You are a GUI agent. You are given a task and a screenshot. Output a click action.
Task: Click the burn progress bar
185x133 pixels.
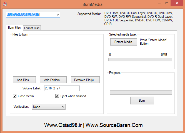coord(141,92)
